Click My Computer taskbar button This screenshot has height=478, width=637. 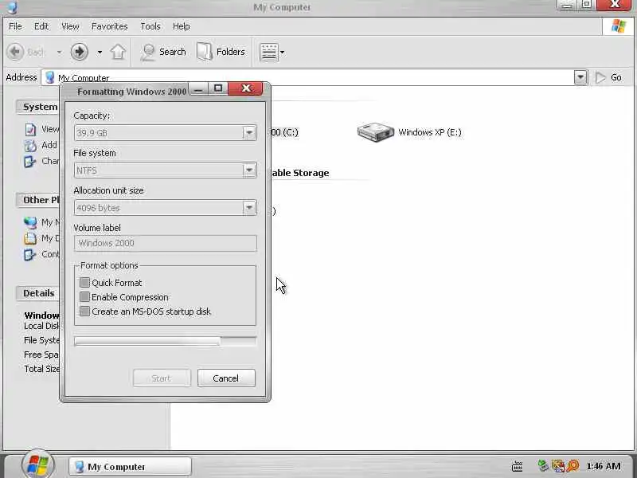130,467
